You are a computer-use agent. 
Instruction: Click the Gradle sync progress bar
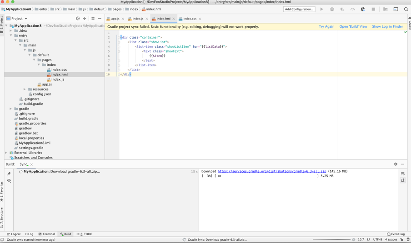[331, 240]
